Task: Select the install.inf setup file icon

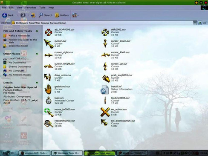Action: 104,90
